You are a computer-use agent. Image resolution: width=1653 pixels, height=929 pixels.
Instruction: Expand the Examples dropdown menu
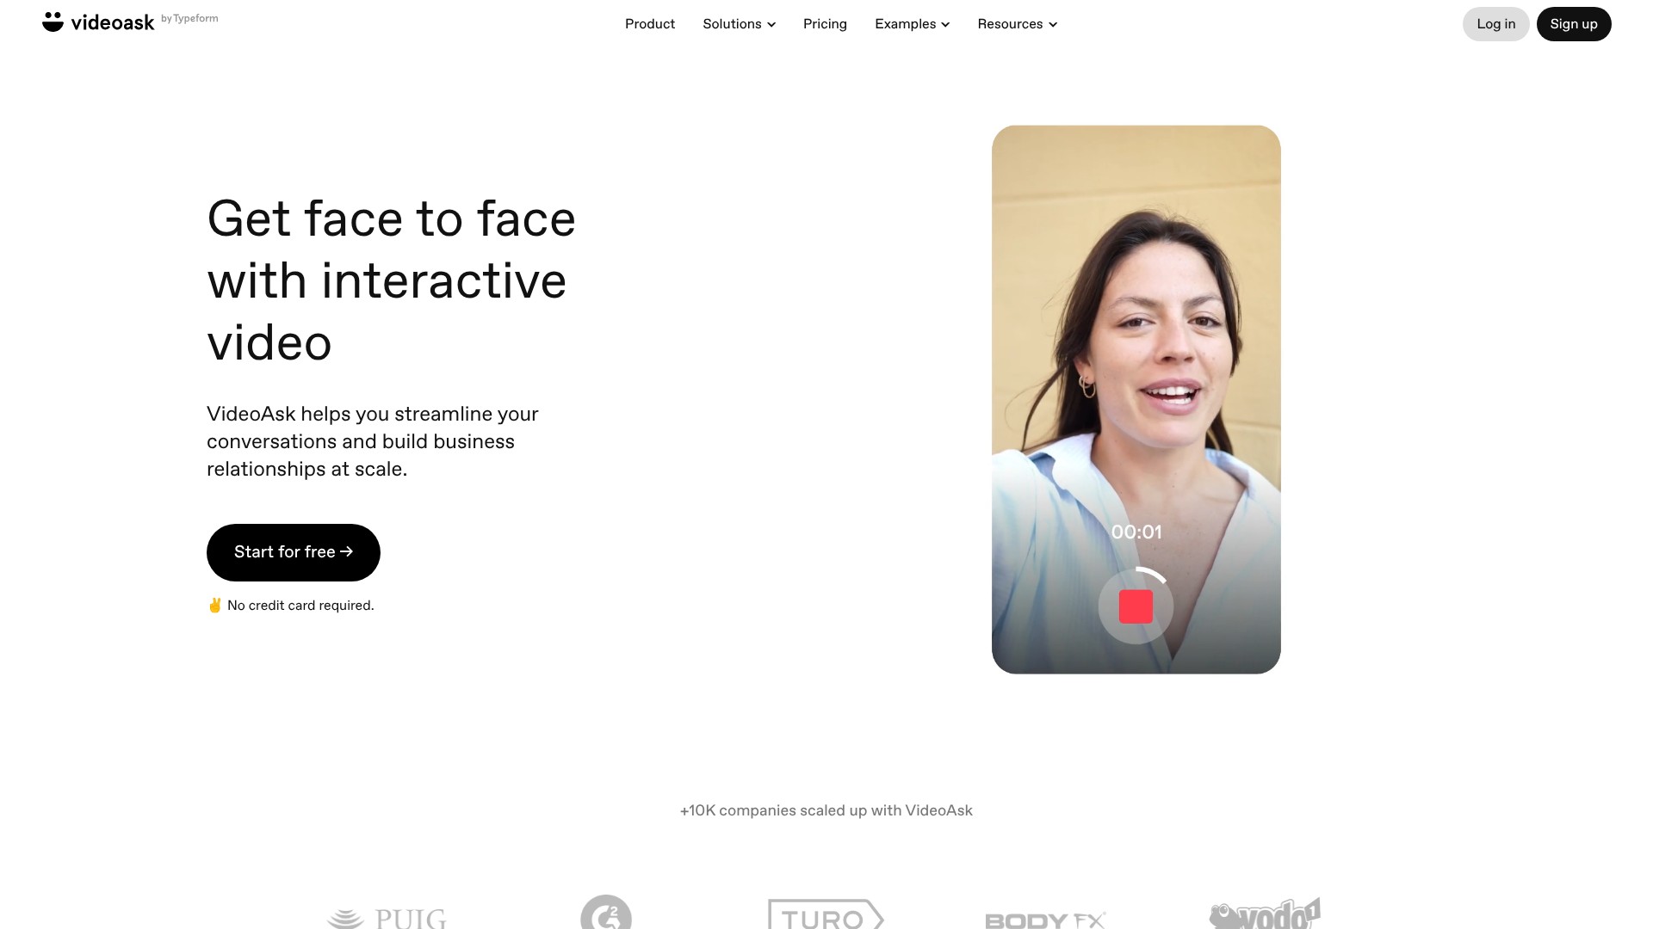[x=912, y=24]
